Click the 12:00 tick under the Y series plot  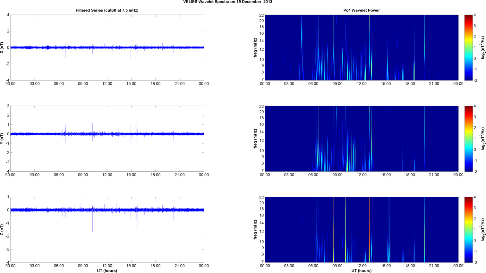click(x=107, y=175)
